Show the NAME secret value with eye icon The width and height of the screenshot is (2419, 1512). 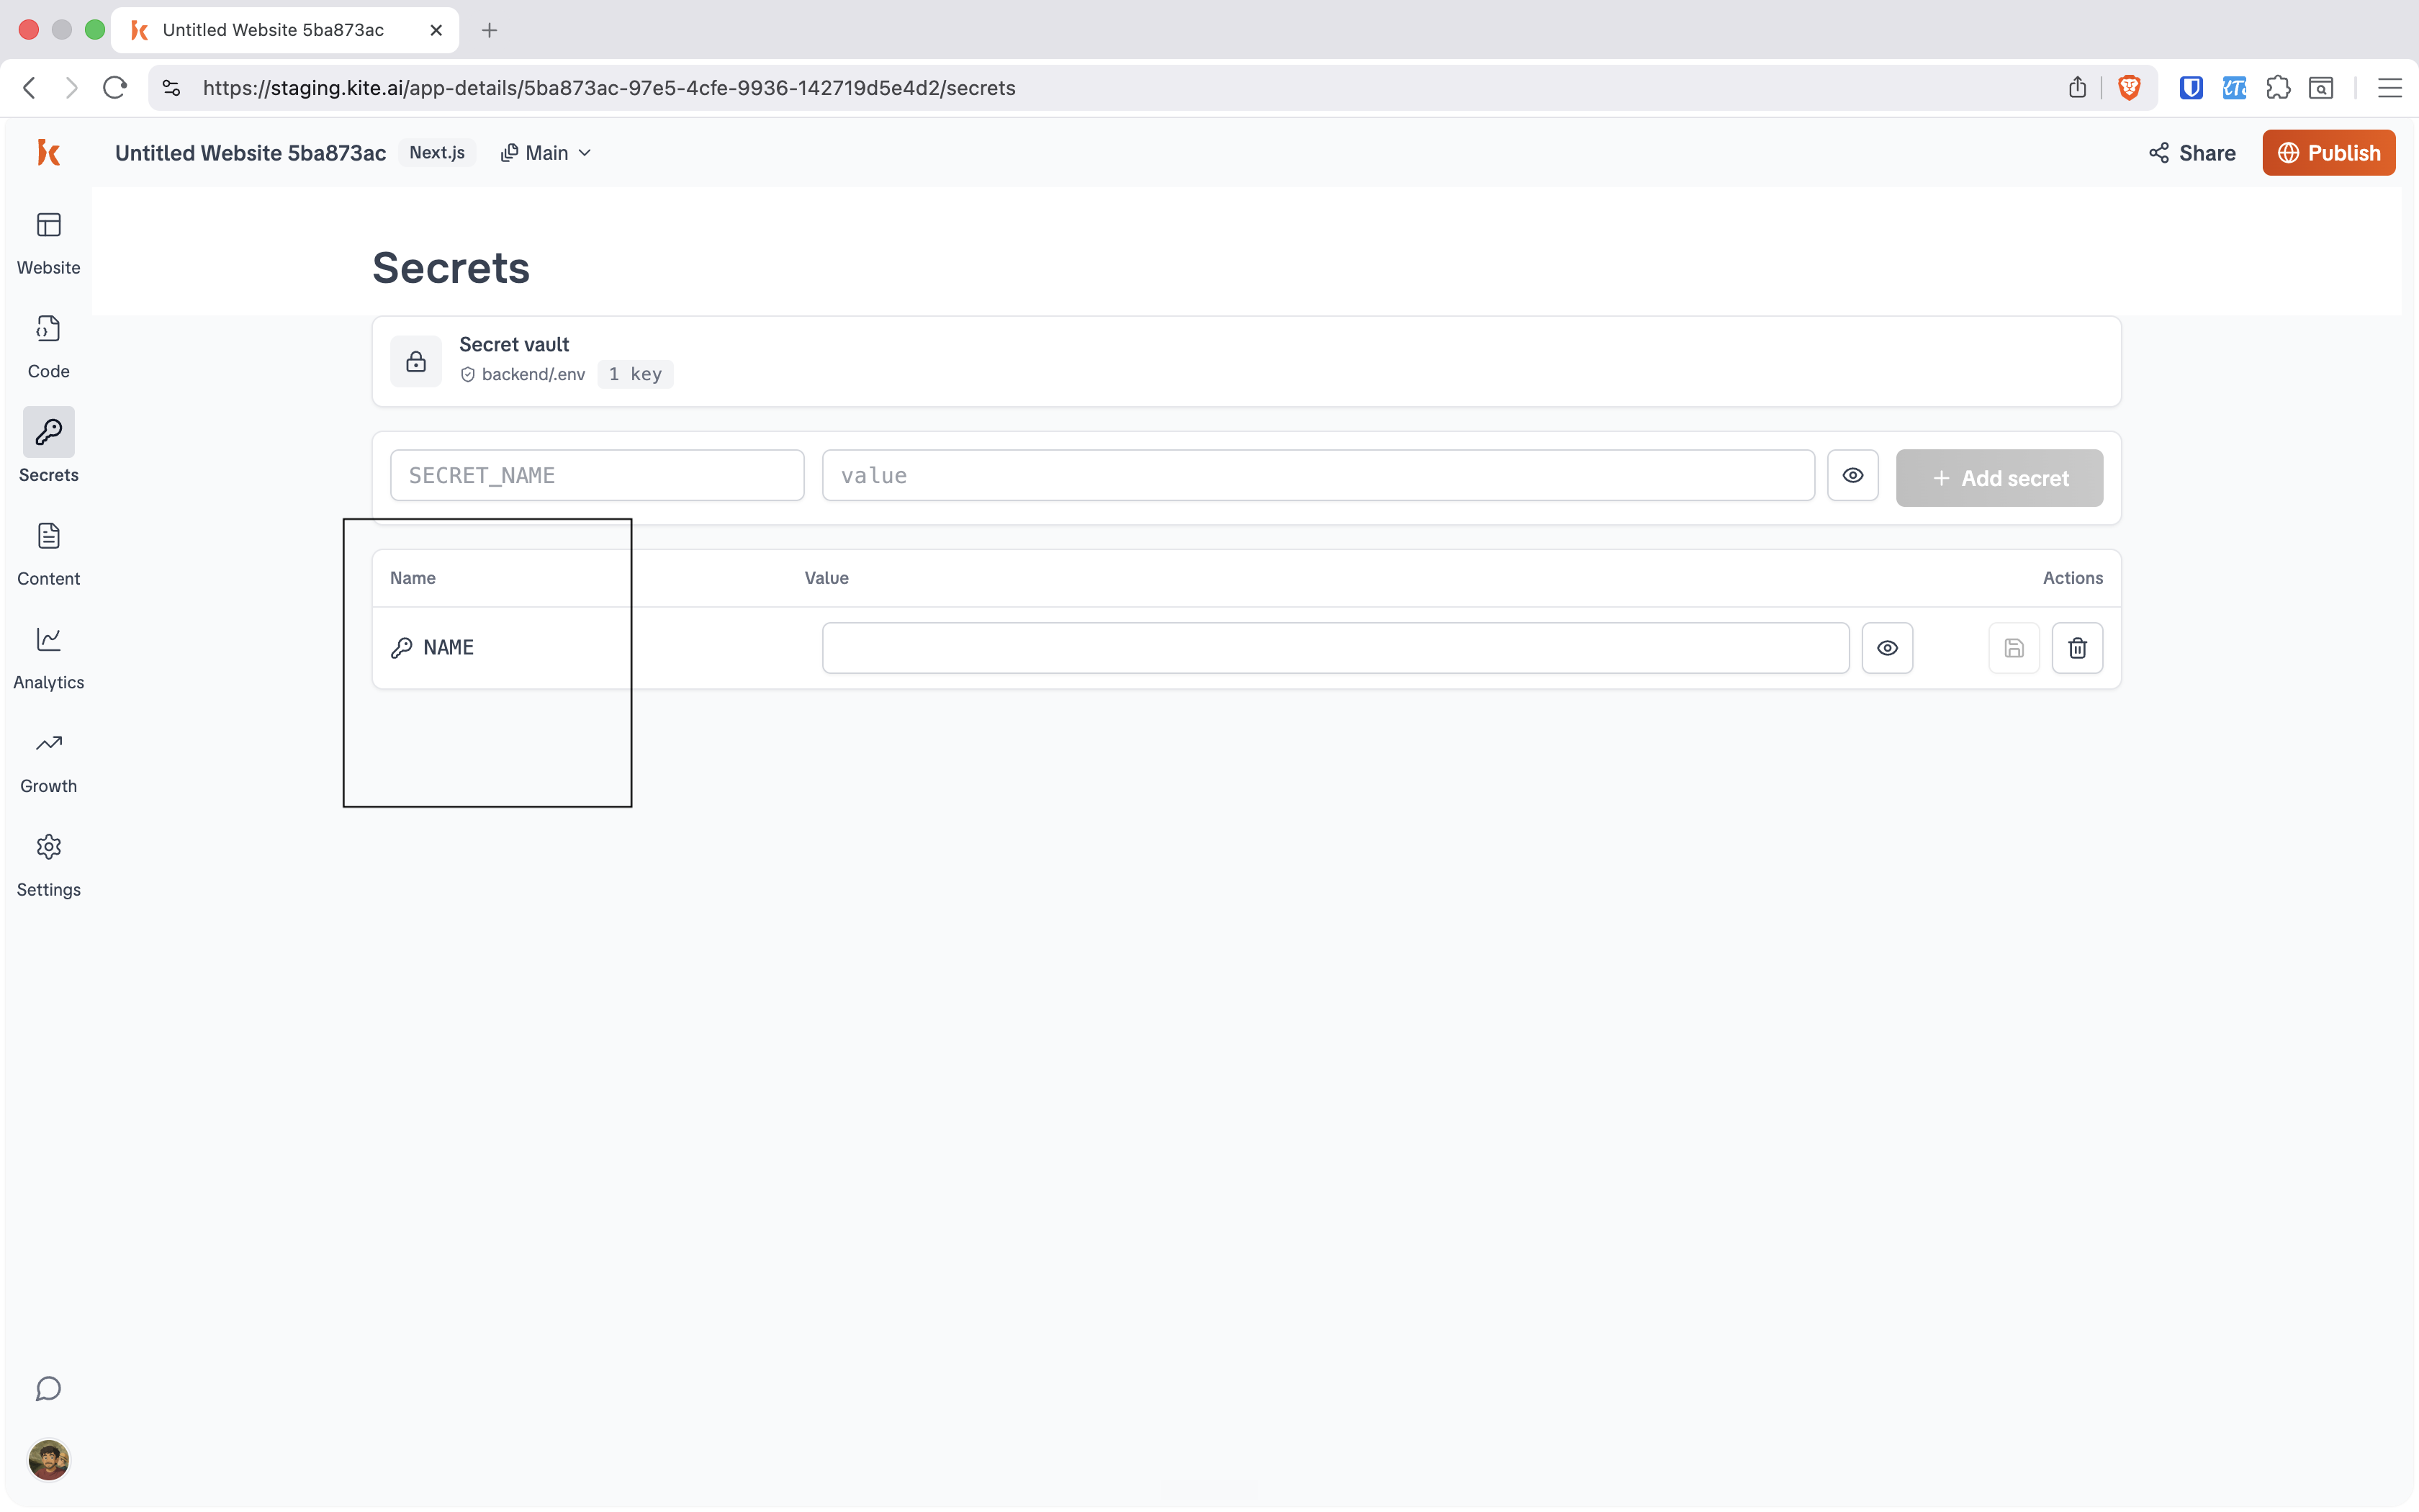point(1887,648)
